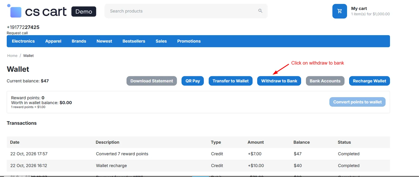The width and height of the screenshot is (419, 177).
Task: Focus the Search products field
Action: (186, 11)
